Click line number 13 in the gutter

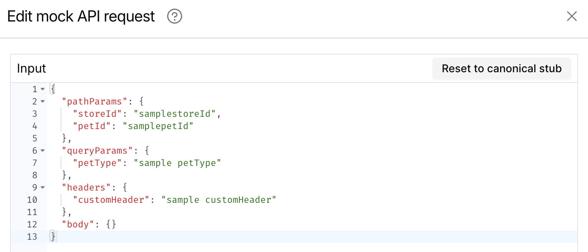point(32,237)
